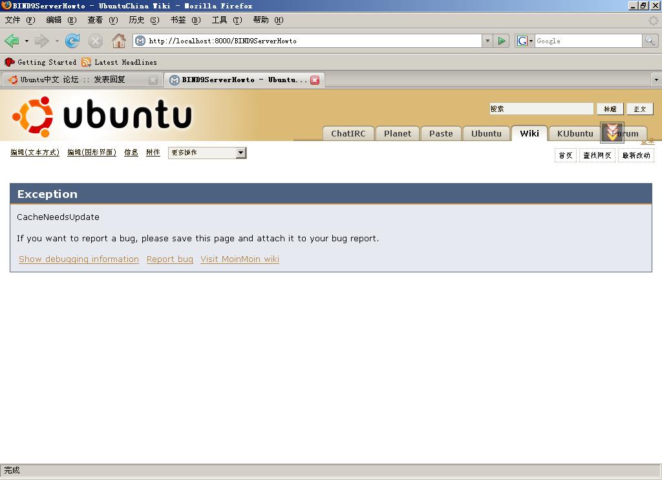Open the 历史 menu
The width and height of the screenshot is (662, 480).
pyautogui.click(x=144, y=20)
